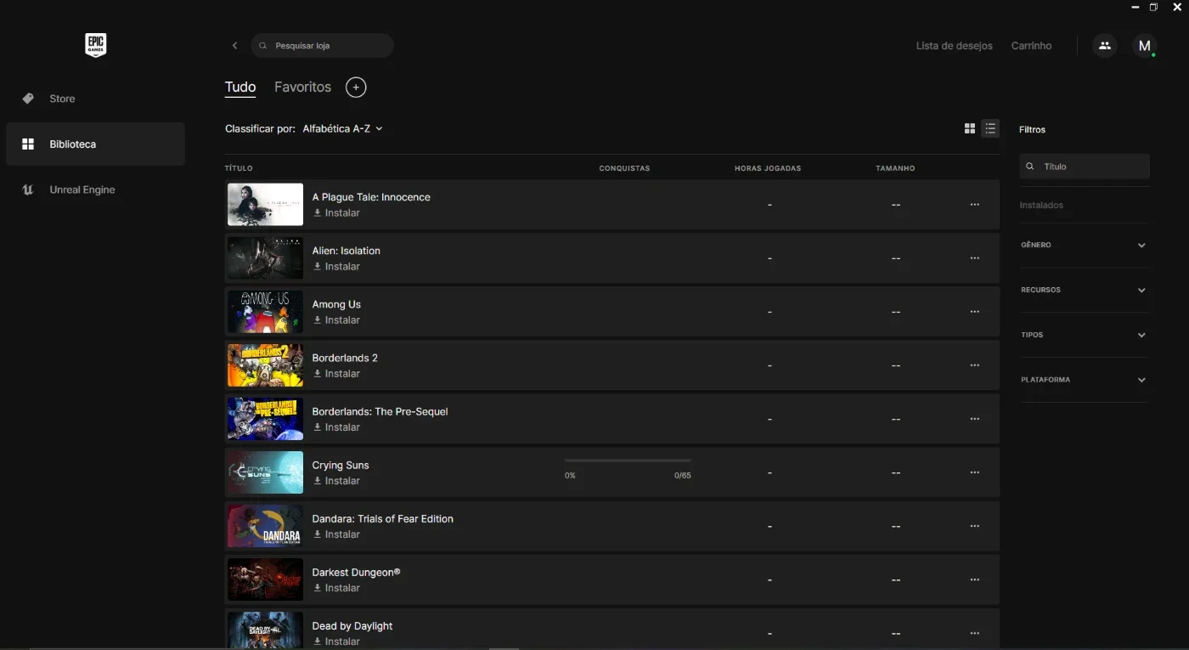1189x650 pixels.
Task: Install A Plague Tale: Innocence
Action: pos(336,213)
